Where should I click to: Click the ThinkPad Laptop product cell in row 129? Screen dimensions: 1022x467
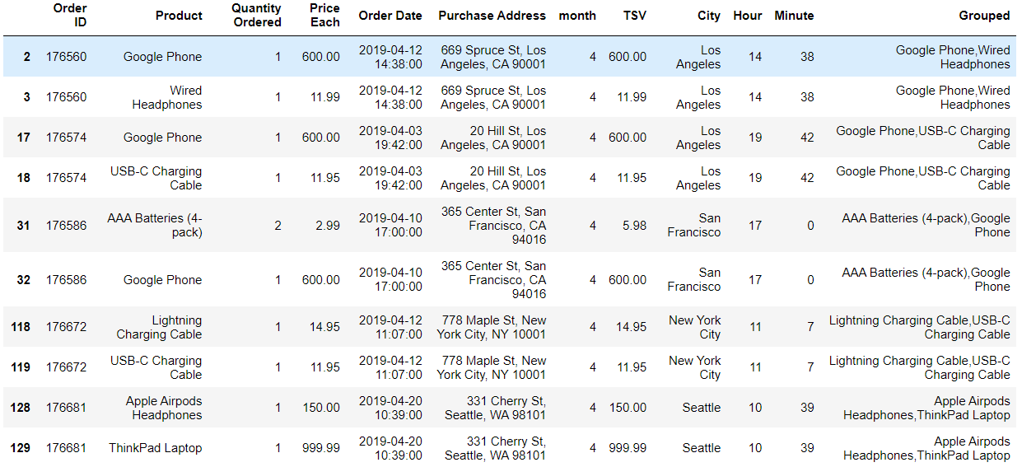155,448
